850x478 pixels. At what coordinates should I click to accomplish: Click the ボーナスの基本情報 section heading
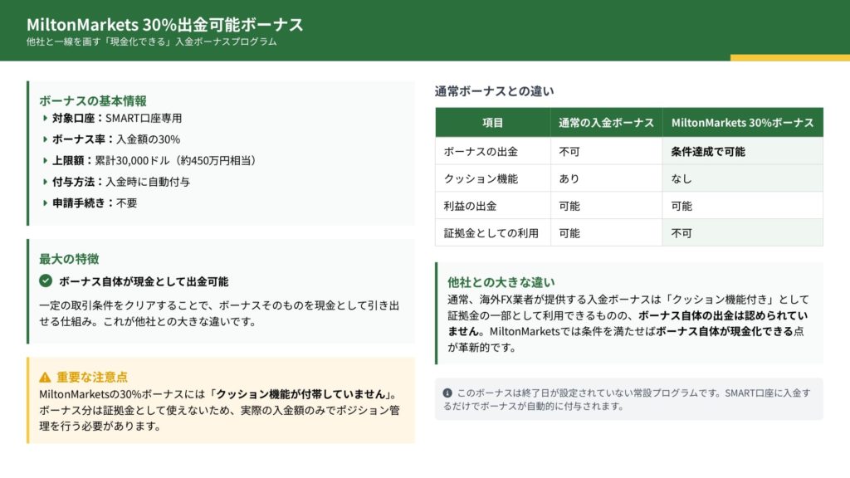click(x=93, y=100)
